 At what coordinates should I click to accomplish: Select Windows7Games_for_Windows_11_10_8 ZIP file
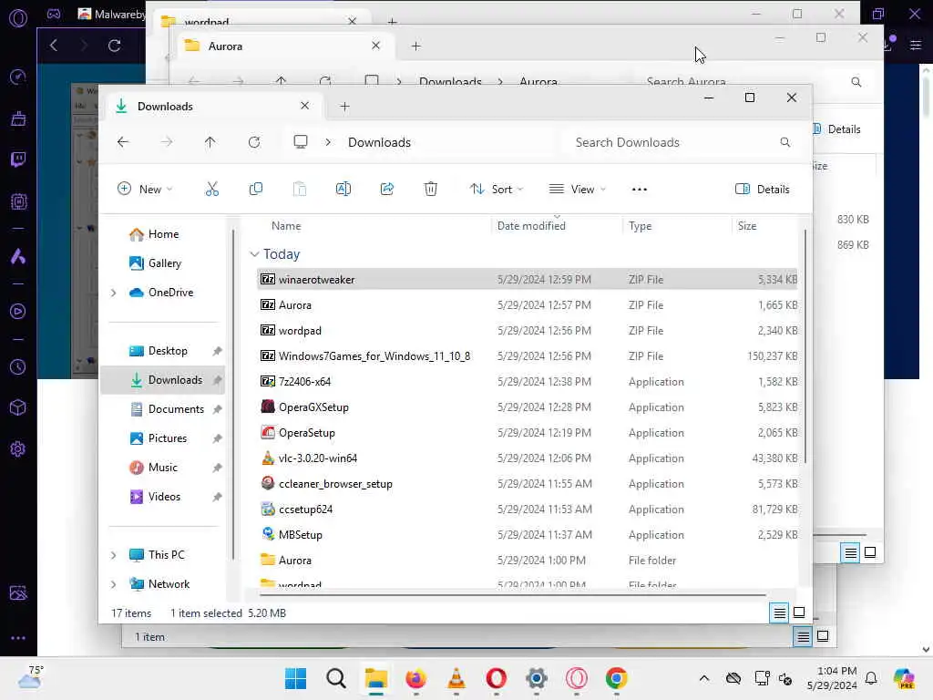click(x=528, y=356)
